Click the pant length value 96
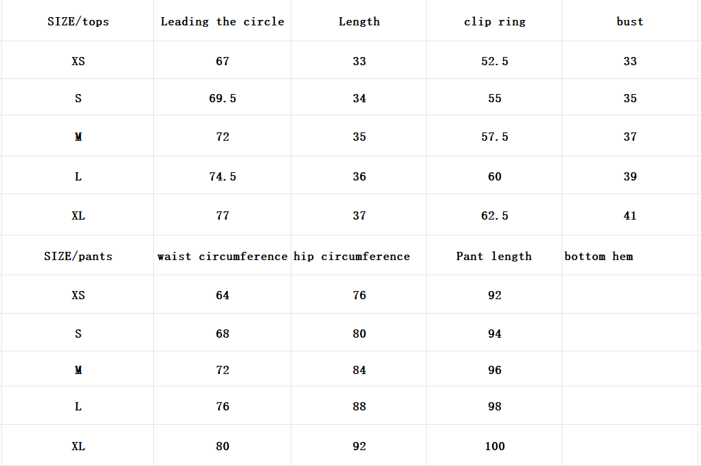This screenshot has width=701, height=466. point(494,370)
